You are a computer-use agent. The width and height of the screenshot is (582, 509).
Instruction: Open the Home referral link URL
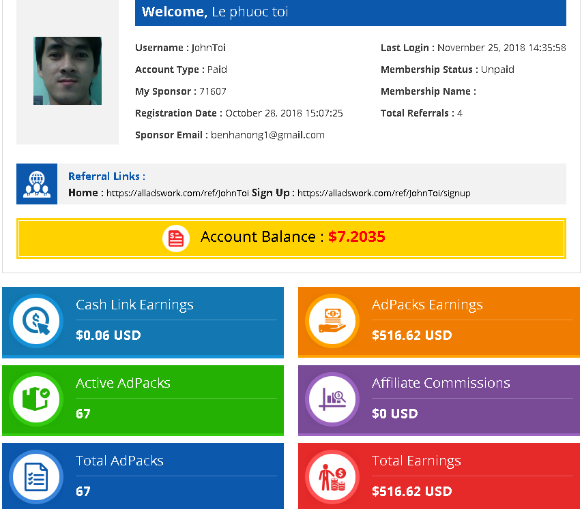click(177, 194)
